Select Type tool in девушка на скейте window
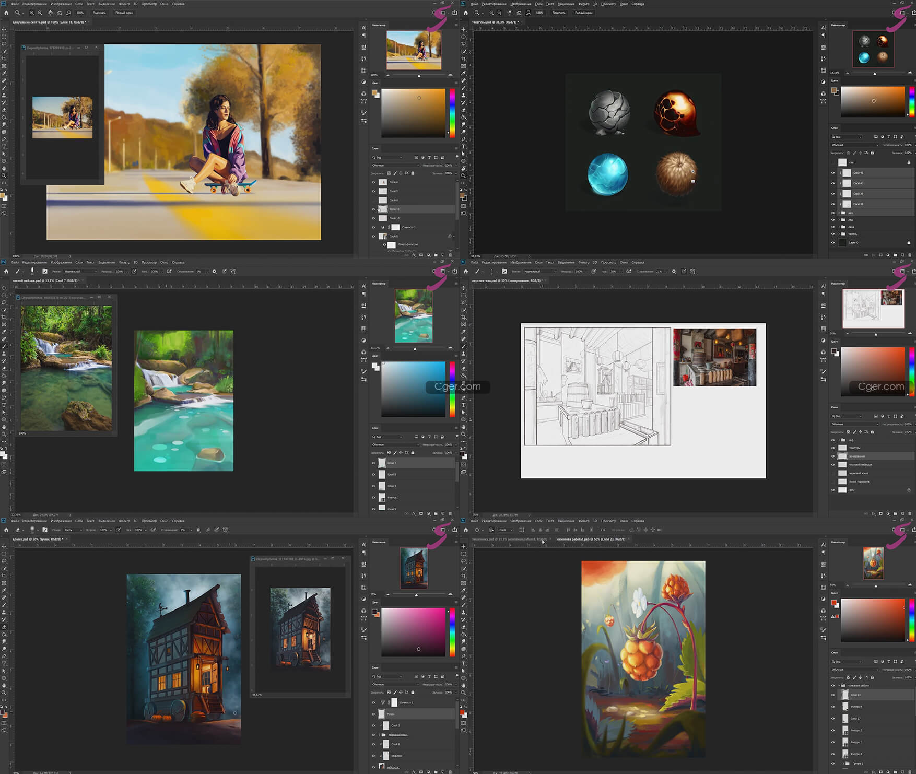The width and height of the screenshot is (916, 774). (4, 147)
